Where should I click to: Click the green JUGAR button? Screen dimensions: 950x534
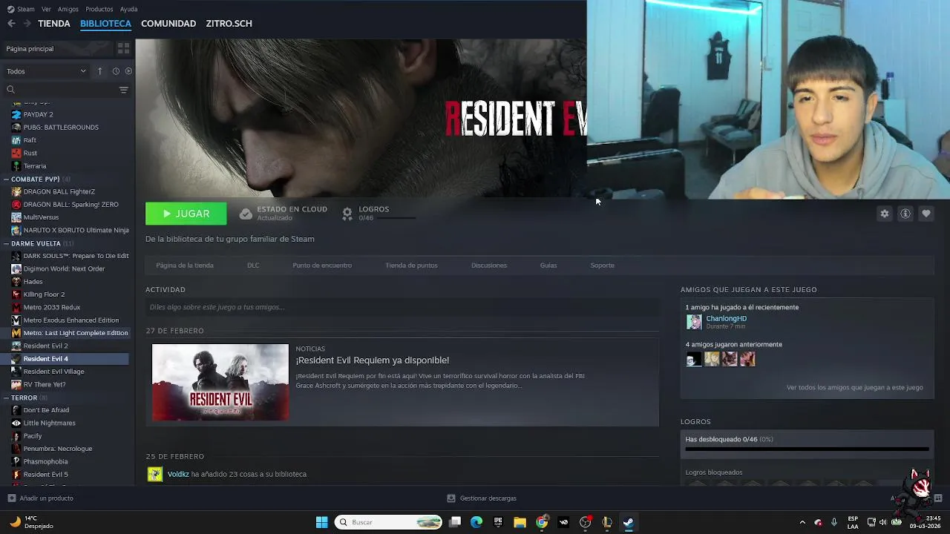click(x=186, y=214)
